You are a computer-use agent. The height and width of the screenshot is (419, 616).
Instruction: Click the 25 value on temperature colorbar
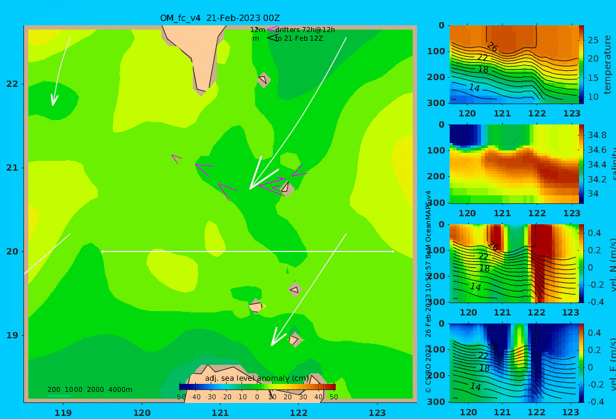(x=593, y=40)
